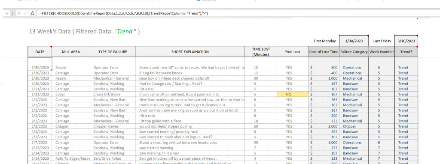
Task: Select 'Stood a short log vertical' cell
Action: click(x=190, y=143)
